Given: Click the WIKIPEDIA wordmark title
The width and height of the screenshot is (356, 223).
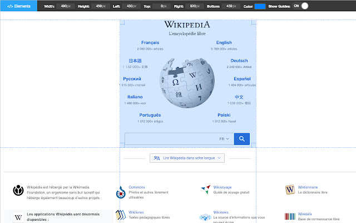Looking at the screenshot, I should click(x=187, y=25).
